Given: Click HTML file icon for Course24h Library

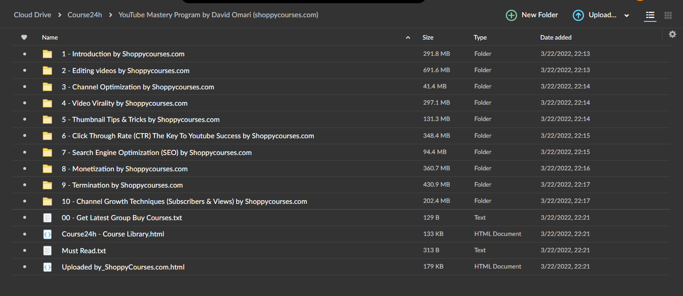Looking at the screenshot, I should pos(47,234).
